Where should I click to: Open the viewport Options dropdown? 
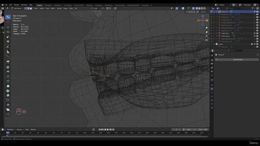204,12
